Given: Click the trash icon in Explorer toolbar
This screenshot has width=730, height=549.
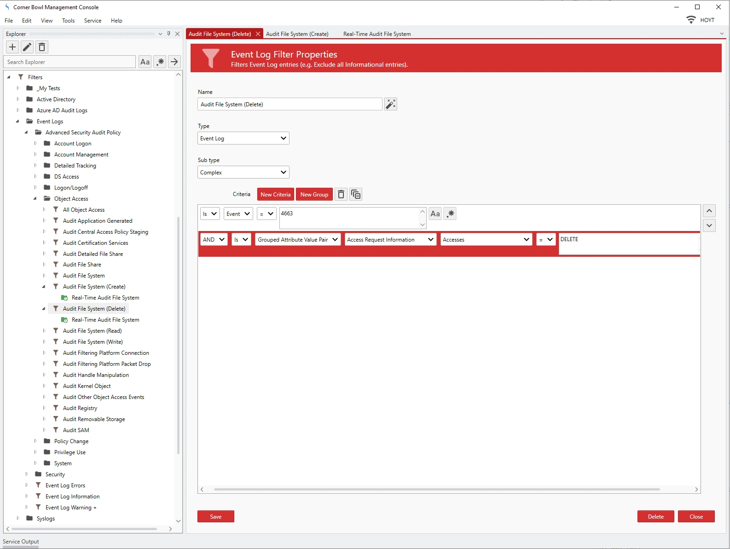Looking at the screenshot, I should point(42,47).
